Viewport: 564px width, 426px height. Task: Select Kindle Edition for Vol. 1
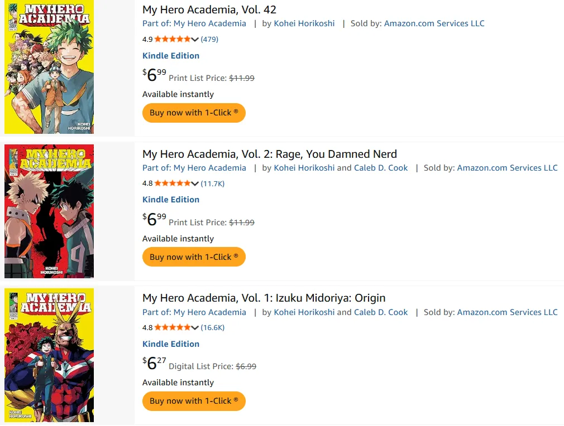(x=171, y=344)
